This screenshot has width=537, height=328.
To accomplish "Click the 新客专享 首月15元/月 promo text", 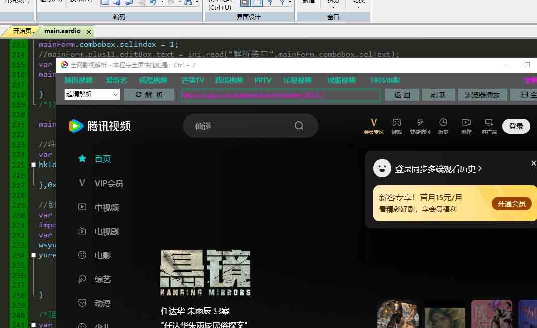I will point(421,198).
